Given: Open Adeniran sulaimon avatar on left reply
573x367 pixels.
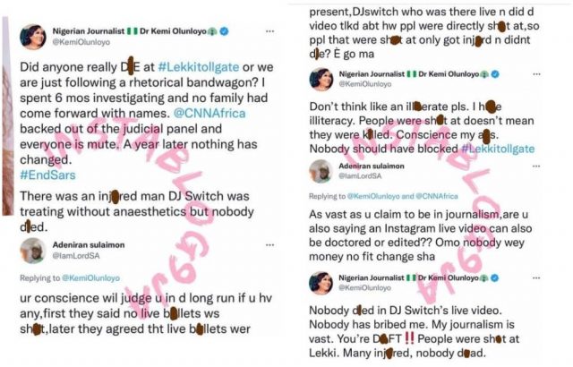Looking at the screenshot, I should [x=33, y=251].
